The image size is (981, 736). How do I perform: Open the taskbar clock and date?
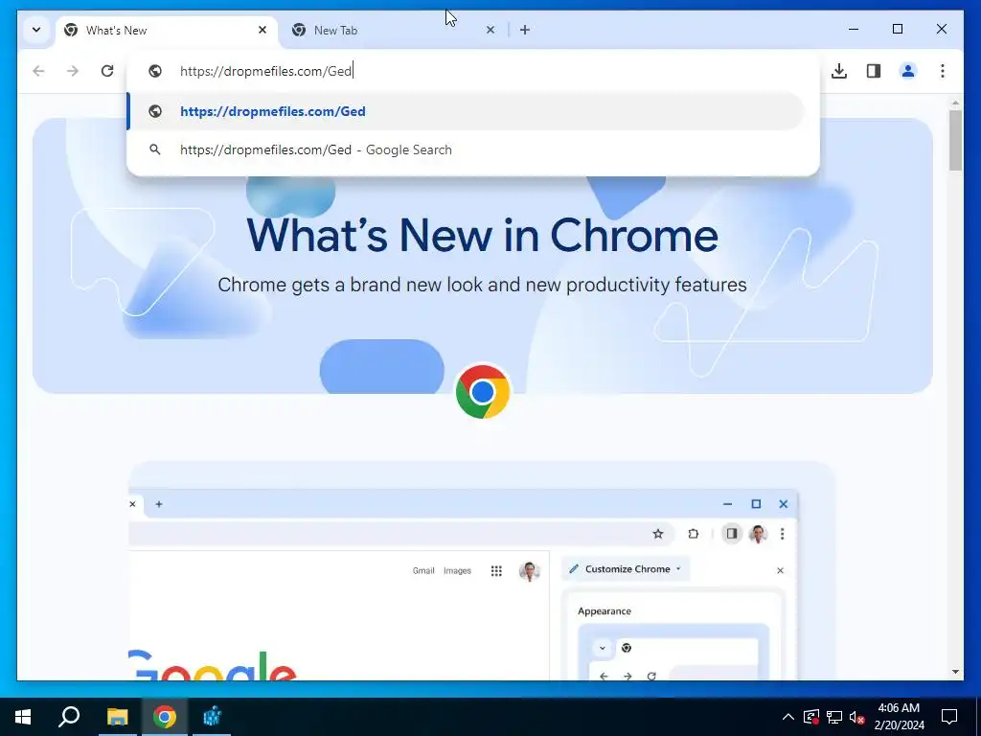[899, 717]
